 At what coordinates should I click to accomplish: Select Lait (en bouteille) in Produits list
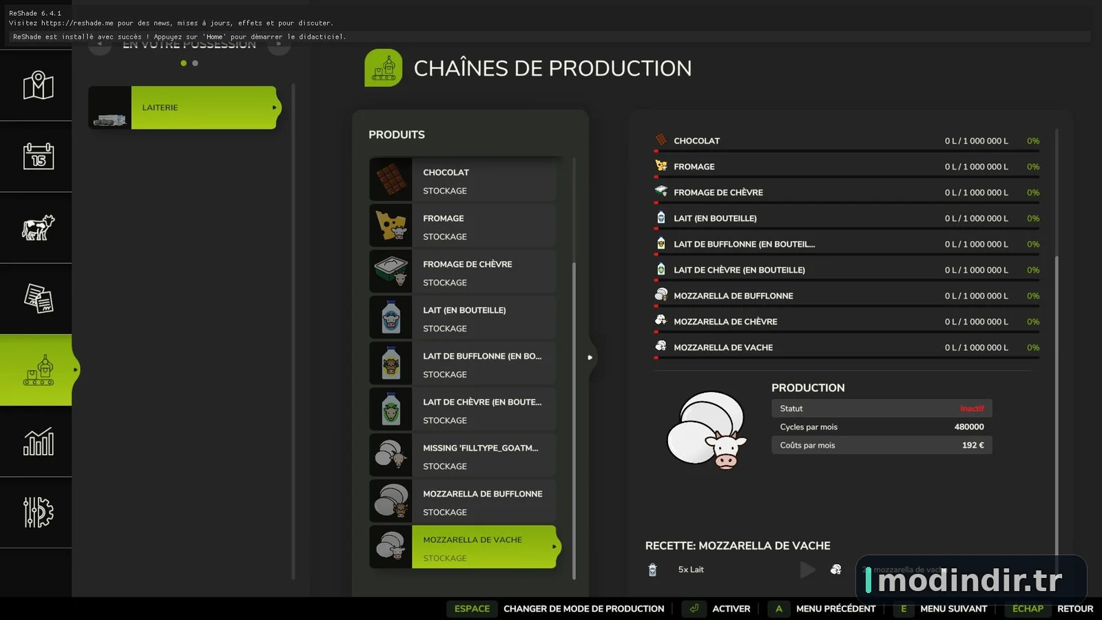point(462,318)
